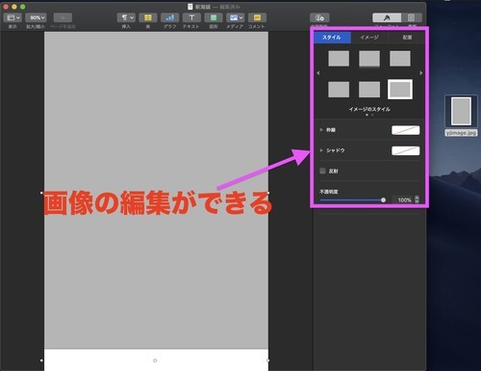The height and width of the screenshot is (371, 481).
Task: Open the 表示 view options menu
Action: pyautogui.click(x=13, y=17)
